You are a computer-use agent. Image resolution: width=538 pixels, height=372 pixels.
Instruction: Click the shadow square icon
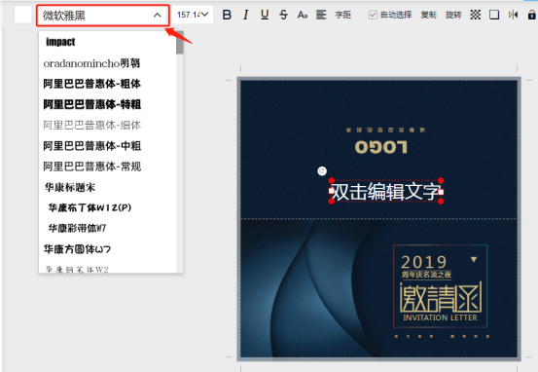pyautogui.click(x=494, y=15)
